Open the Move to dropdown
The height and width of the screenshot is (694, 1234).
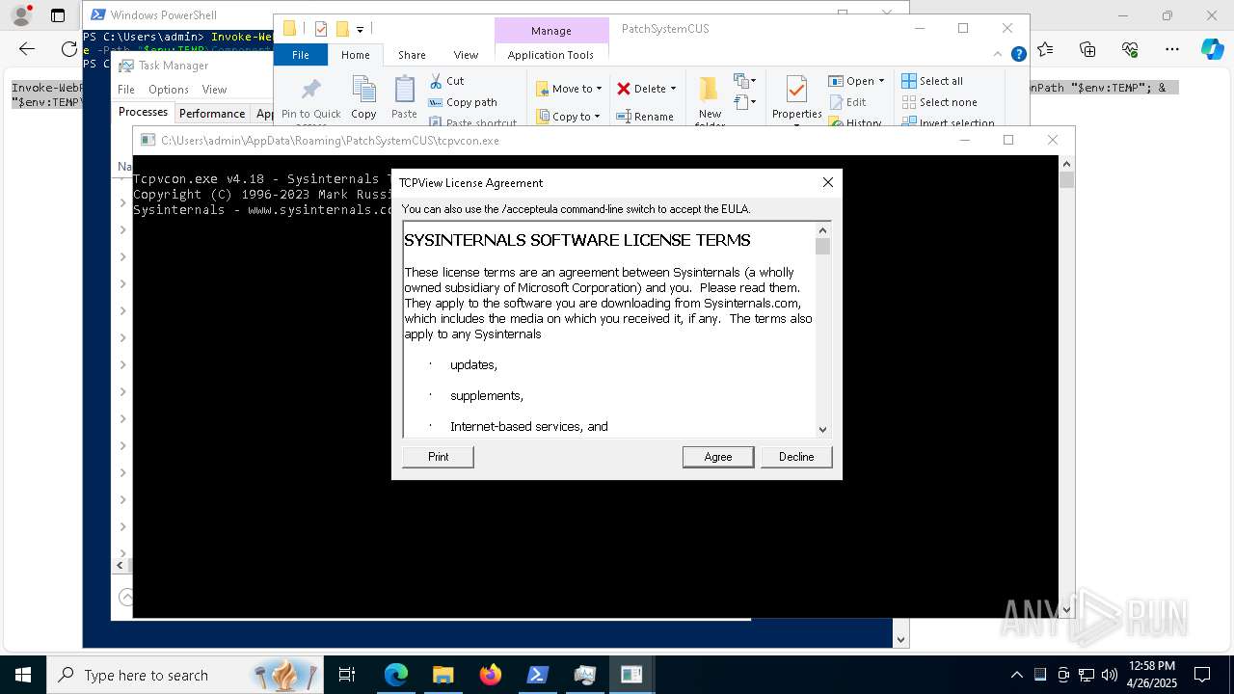coord(569,89)
